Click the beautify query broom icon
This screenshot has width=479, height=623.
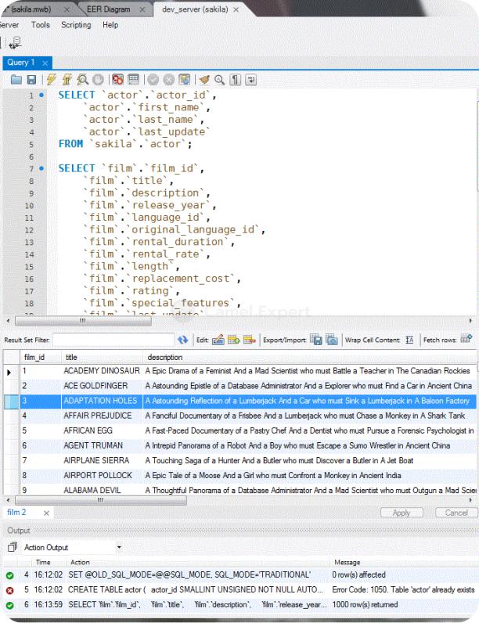205,80
